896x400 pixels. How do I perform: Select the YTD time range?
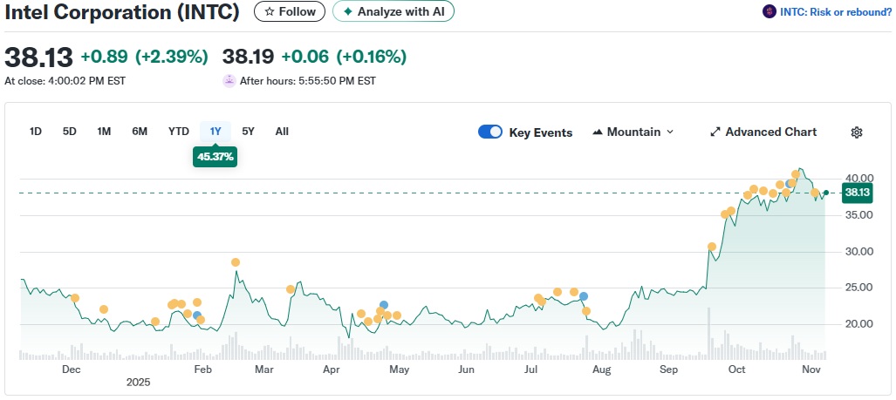(179, 132)
